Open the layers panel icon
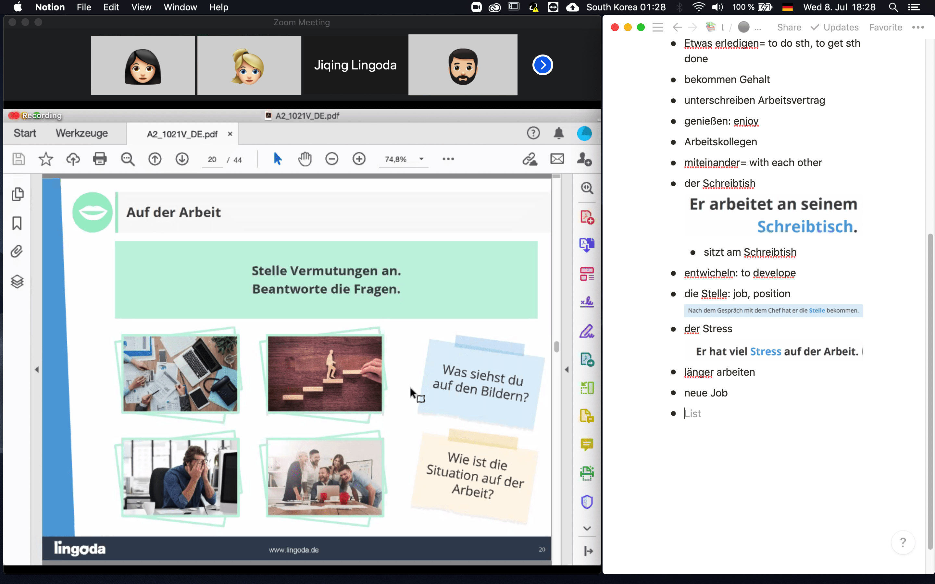This screenshot has width=935, height=584. (17, 282)
